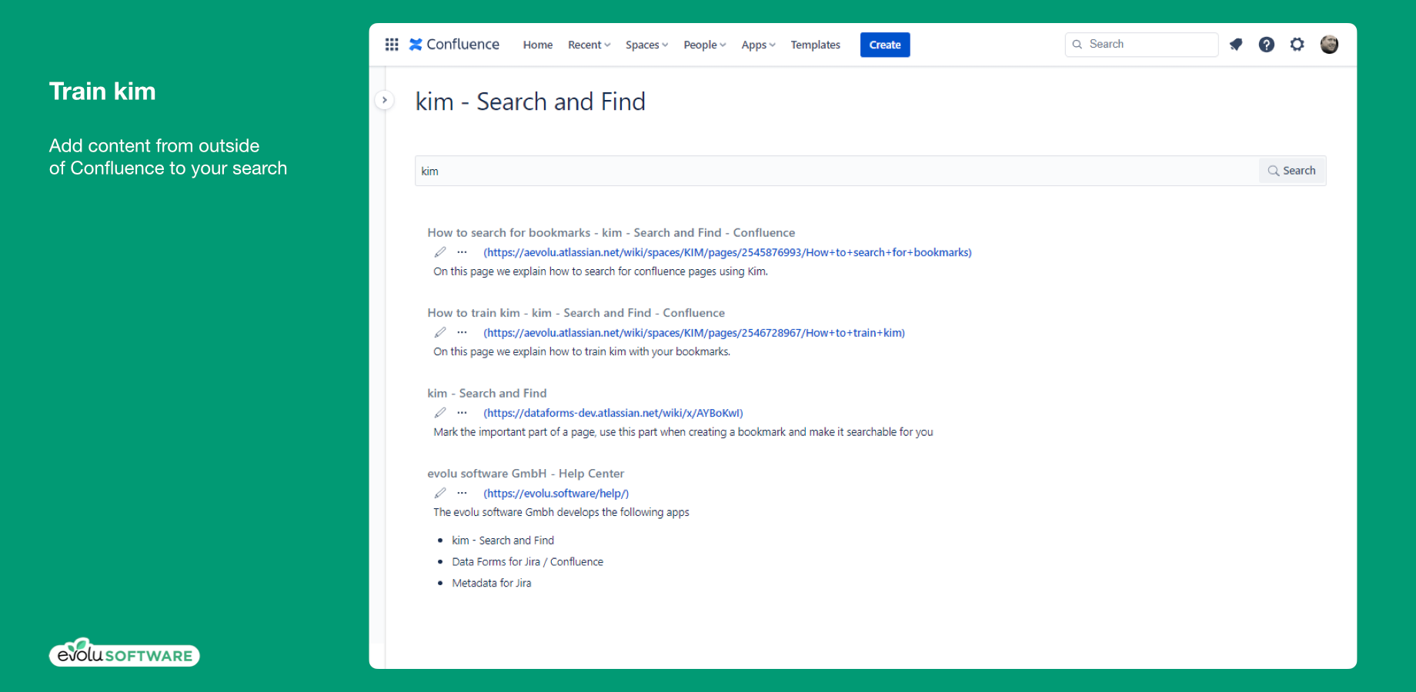Screen dimensions: 1416x692
Task: Edit the evolu software Help Center bookmark
Action: (440, 493)
